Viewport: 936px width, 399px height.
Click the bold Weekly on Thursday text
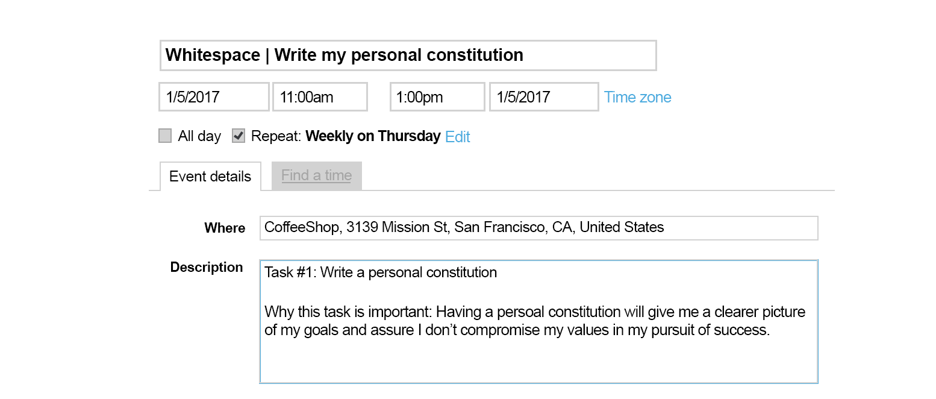coord(373,136)
